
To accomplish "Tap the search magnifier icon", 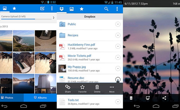I will coord(106,9).
